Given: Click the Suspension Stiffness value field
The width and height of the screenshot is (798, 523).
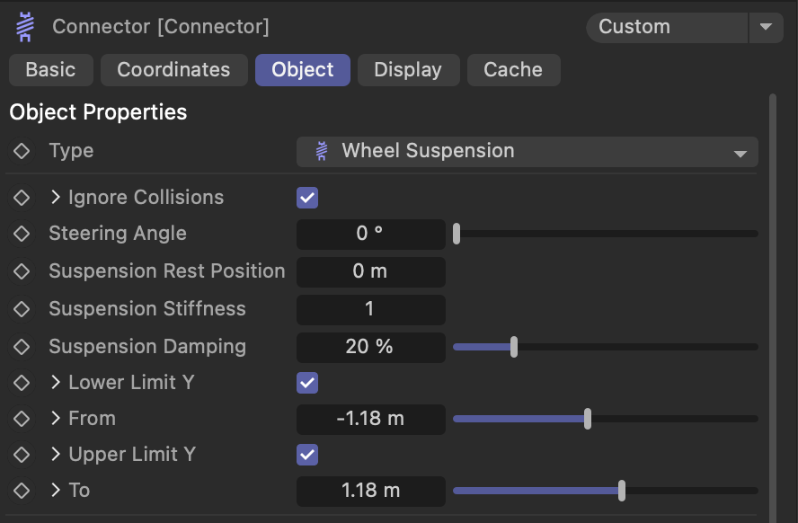Looking at the screenshot, I should click(x=371, y=309).
